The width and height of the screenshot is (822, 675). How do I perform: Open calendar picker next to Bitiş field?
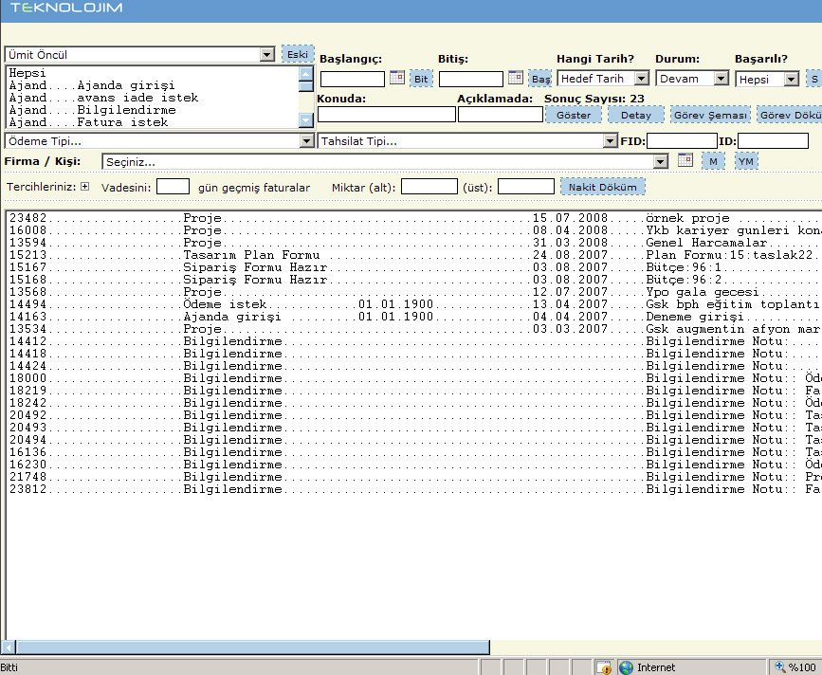pyautogui.click(x=516, y=78)
